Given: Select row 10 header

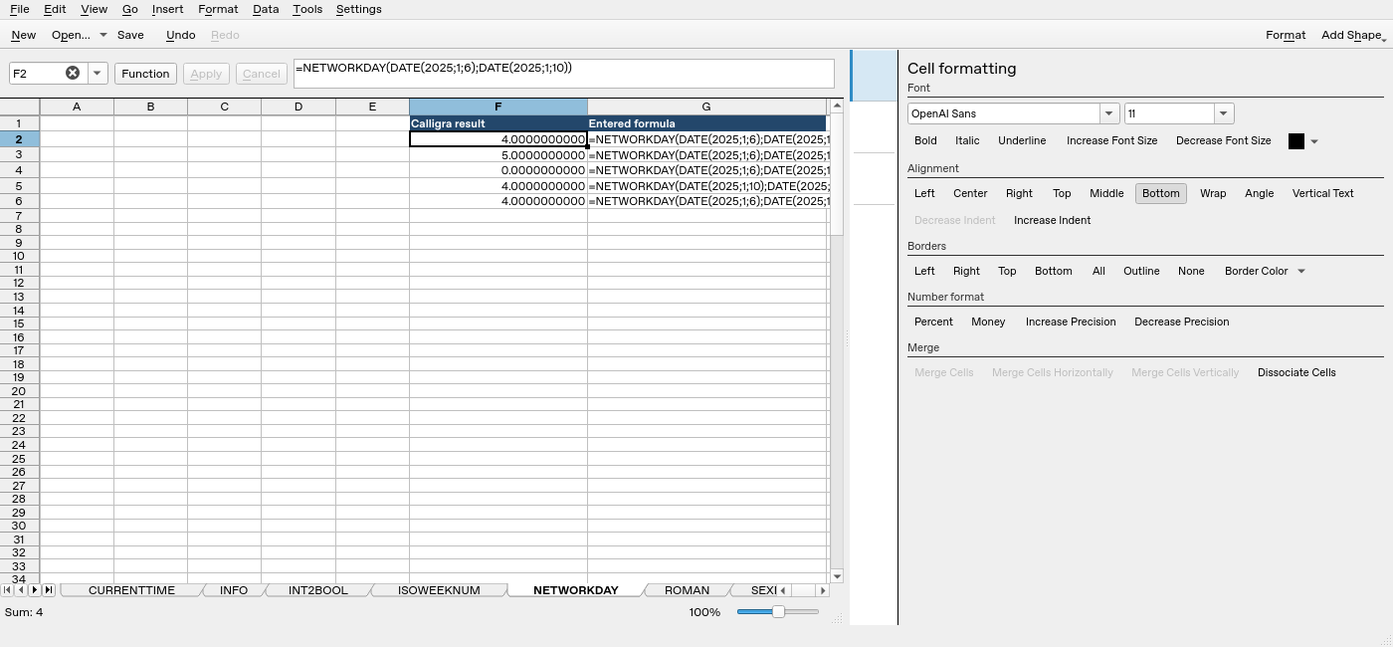Looking at the screenshot, I should 19,256.
